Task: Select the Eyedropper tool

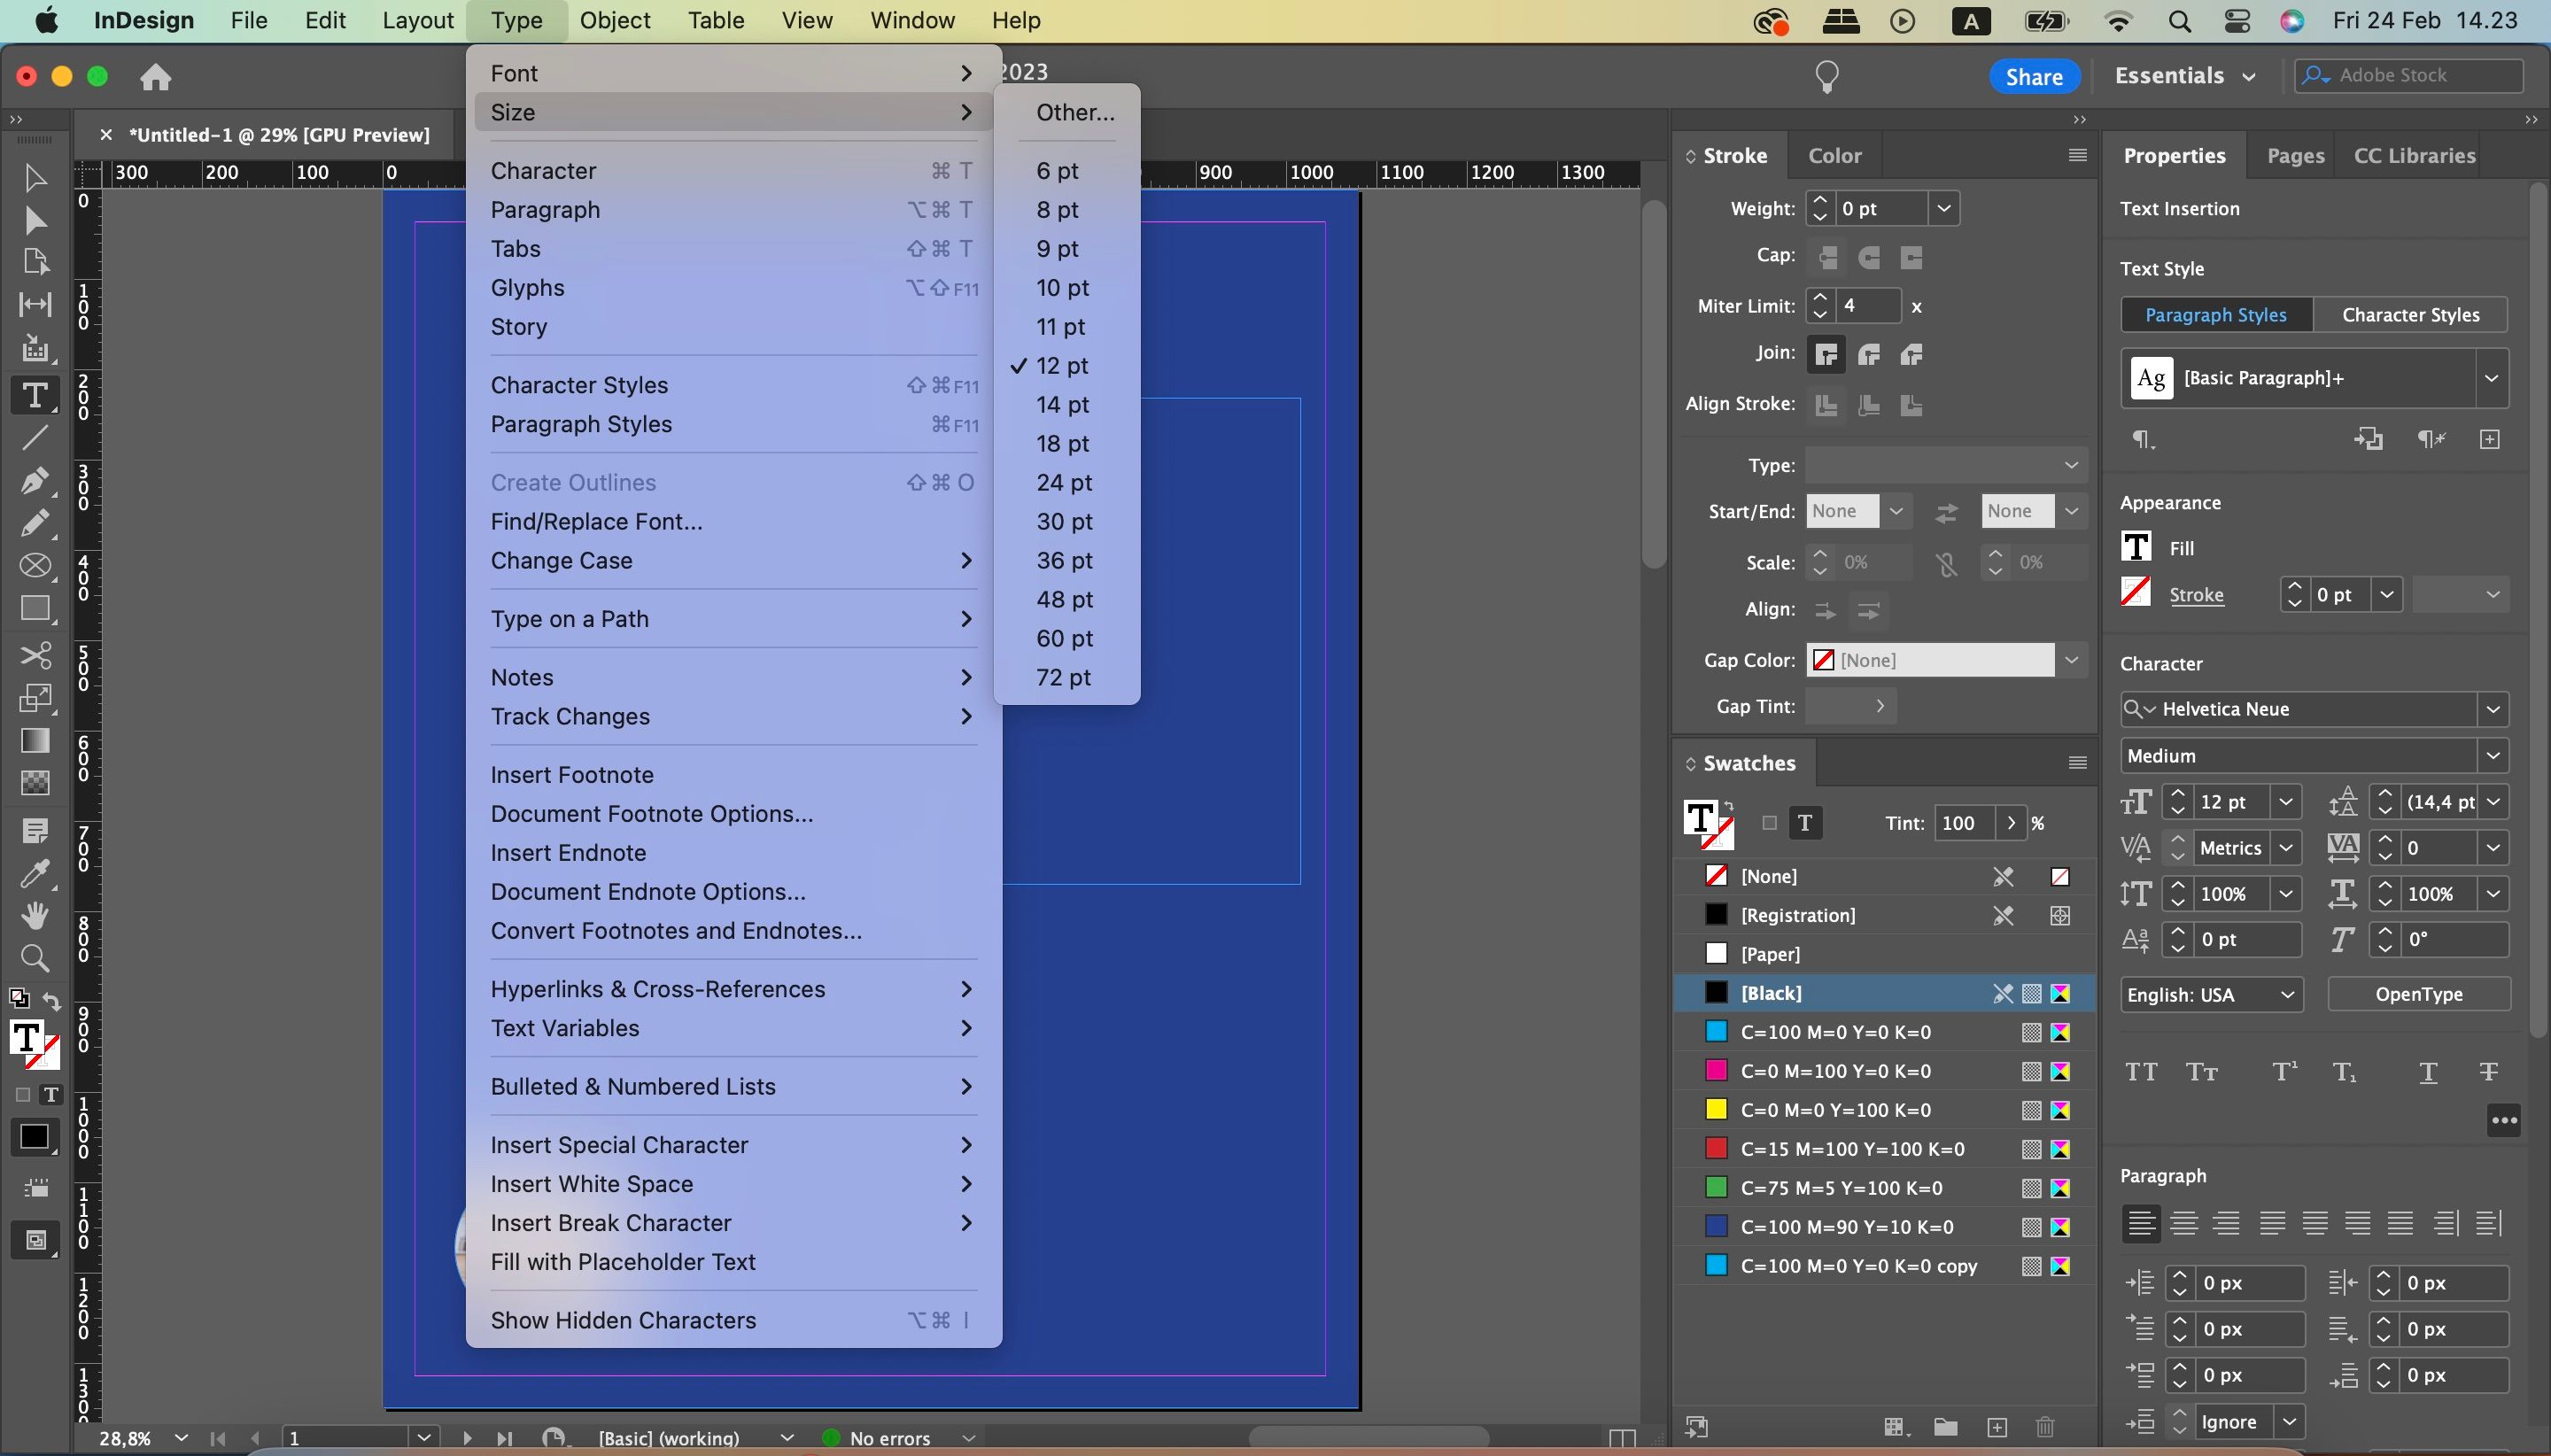Action: point(36,876)
